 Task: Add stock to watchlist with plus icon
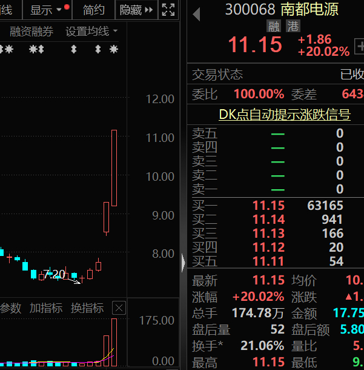pos(360,46)
